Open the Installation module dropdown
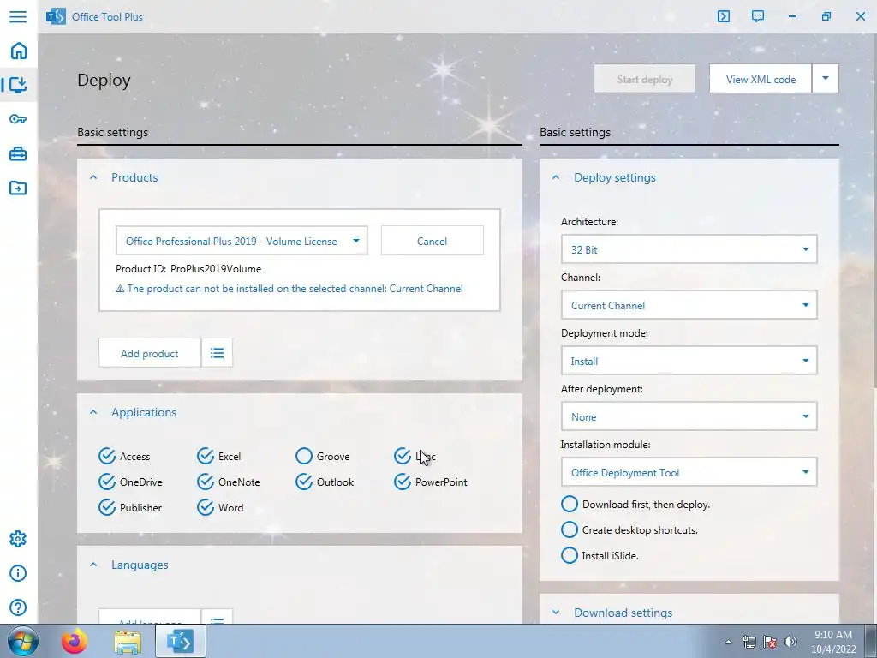This screenshot has width=877, height=658. point(689,472)
